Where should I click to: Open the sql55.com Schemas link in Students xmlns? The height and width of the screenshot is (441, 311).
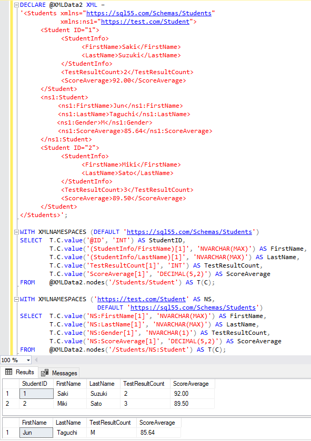(149, 13)
